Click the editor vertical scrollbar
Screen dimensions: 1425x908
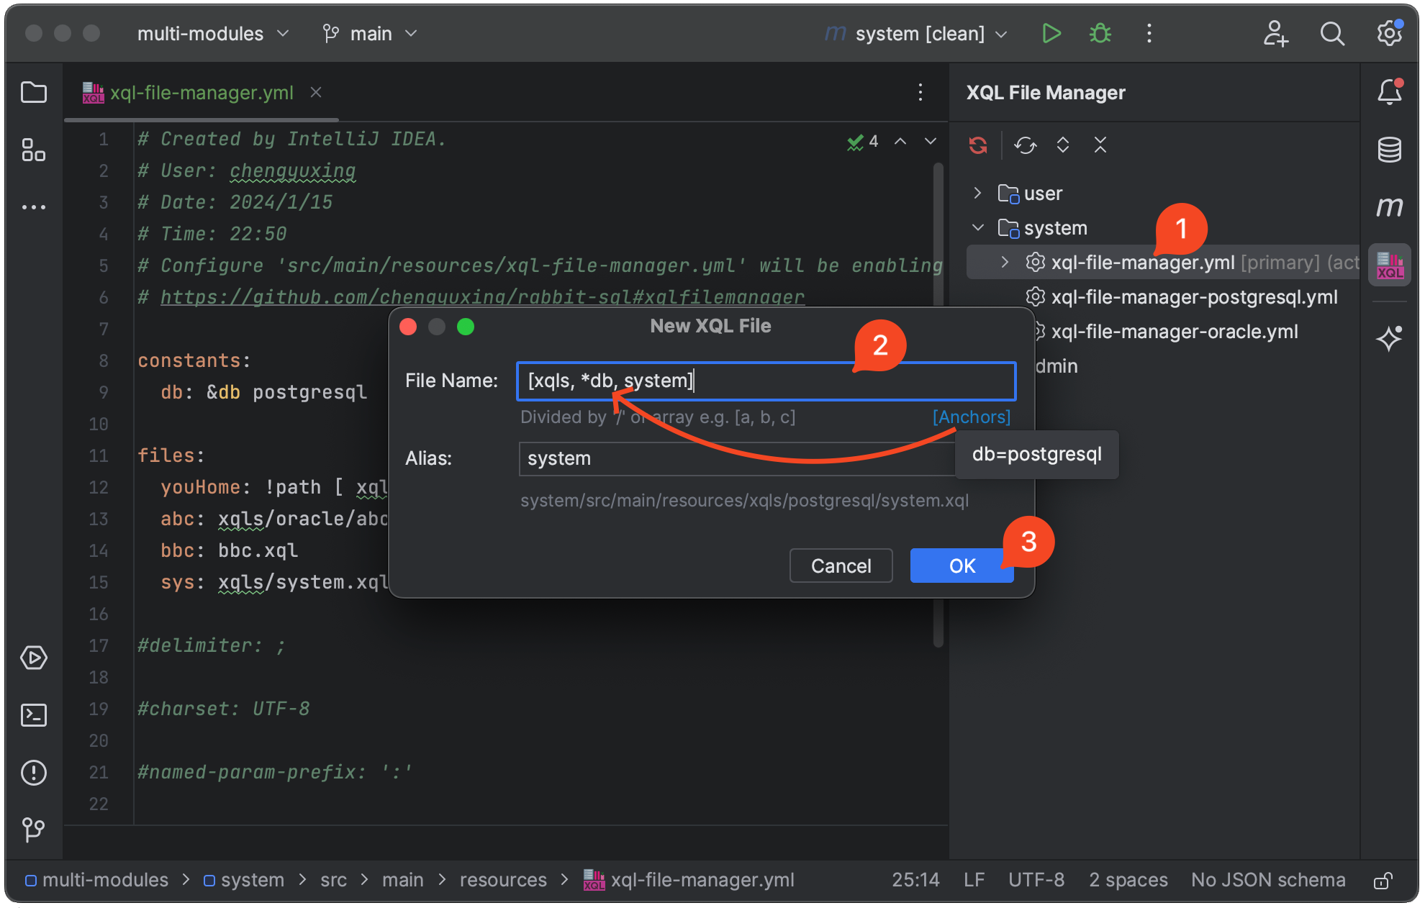pyautogui.click(x=938, y=404)
